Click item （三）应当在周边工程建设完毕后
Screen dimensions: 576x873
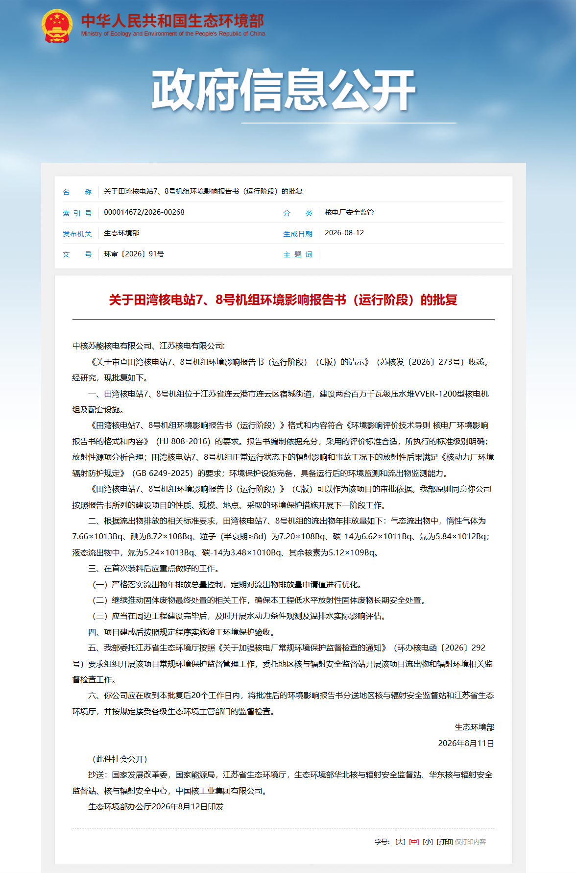point(239,616)
